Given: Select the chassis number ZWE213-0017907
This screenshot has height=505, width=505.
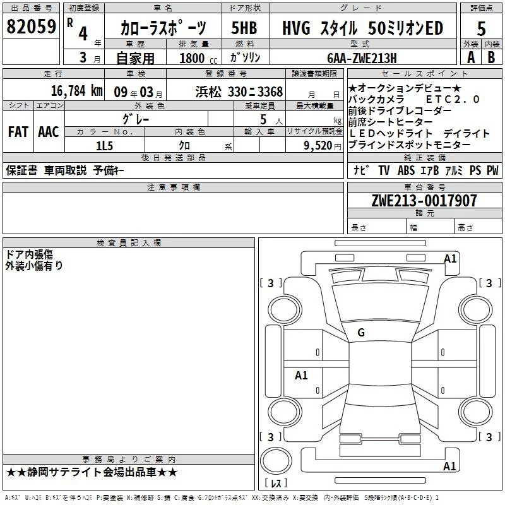Looking at the screenshot, I should coord(424,201).
